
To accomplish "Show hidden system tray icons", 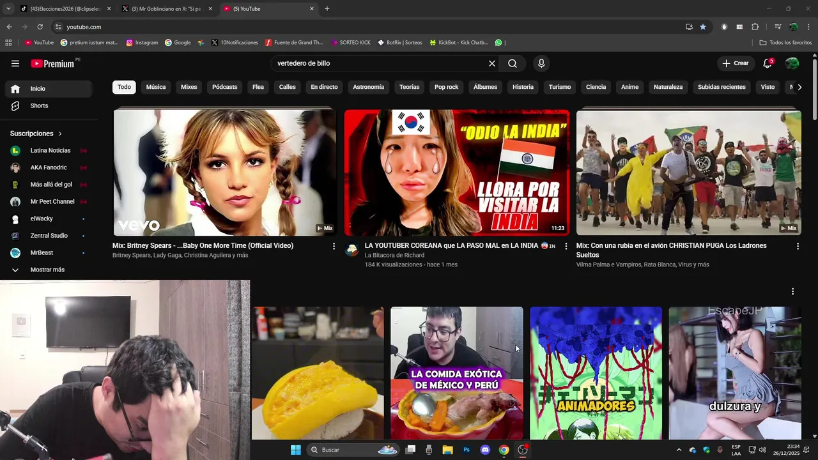I will pos(679,450).
